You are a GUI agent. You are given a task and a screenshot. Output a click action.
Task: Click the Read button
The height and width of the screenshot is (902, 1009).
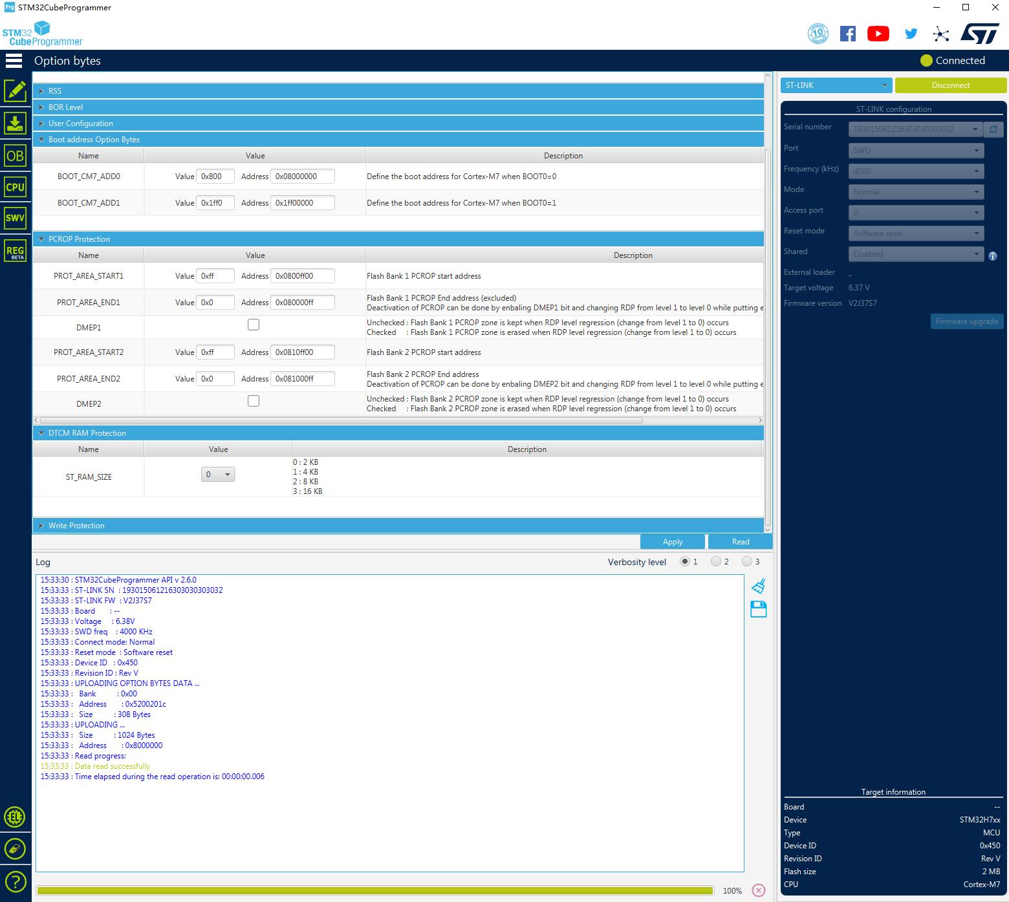tap(741, 542)
